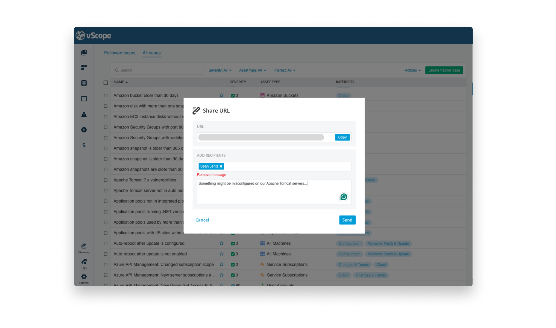Select the Reports/table panel icon
The height and width of the screenshot is (328, 556).
84,83
